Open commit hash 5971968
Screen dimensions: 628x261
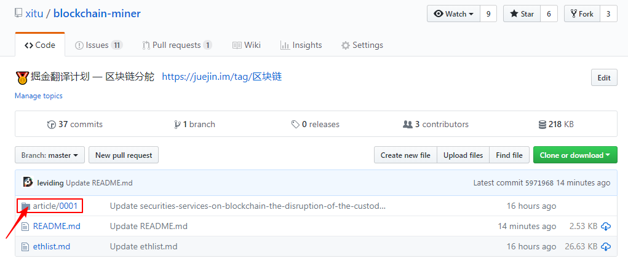pyautogui.click(x=539, y=183)
